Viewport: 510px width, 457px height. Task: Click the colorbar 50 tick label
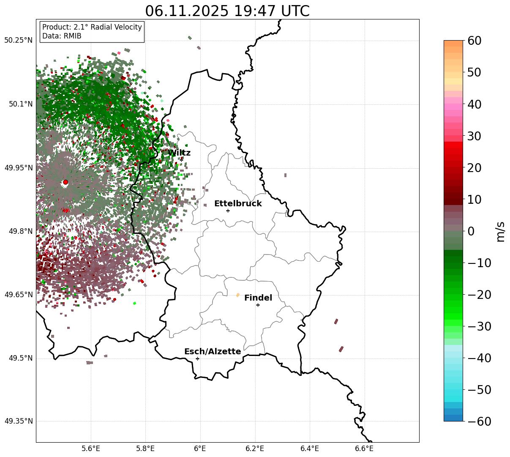point(475,72)
